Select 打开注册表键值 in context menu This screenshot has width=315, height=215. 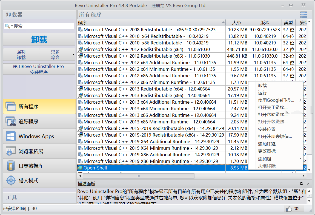(275, 136)
